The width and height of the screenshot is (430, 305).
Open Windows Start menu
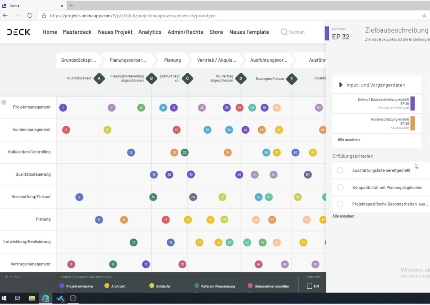coord(4,298)
